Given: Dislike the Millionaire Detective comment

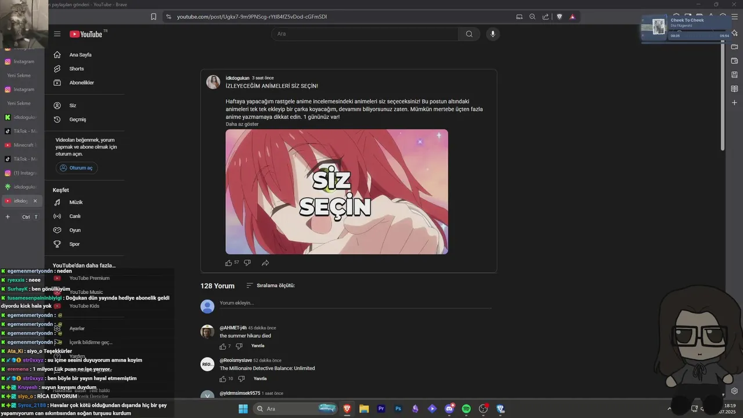Looking at the screenshot, I should coord(241,379).
